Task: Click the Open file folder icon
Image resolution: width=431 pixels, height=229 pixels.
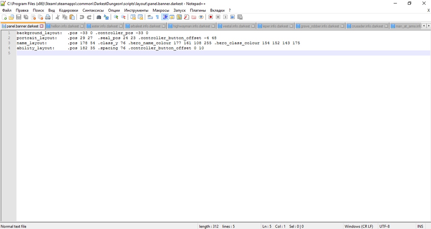Action: (11, 17)
